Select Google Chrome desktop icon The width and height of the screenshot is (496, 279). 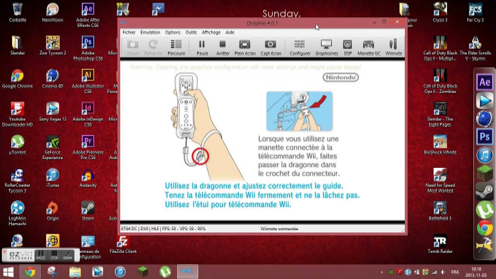(17, 79)
